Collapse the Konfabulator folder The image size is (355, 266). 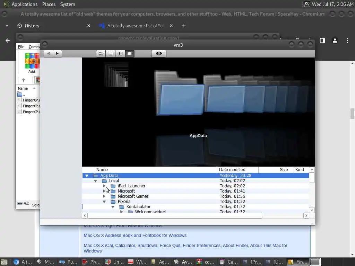click(113, 207)
